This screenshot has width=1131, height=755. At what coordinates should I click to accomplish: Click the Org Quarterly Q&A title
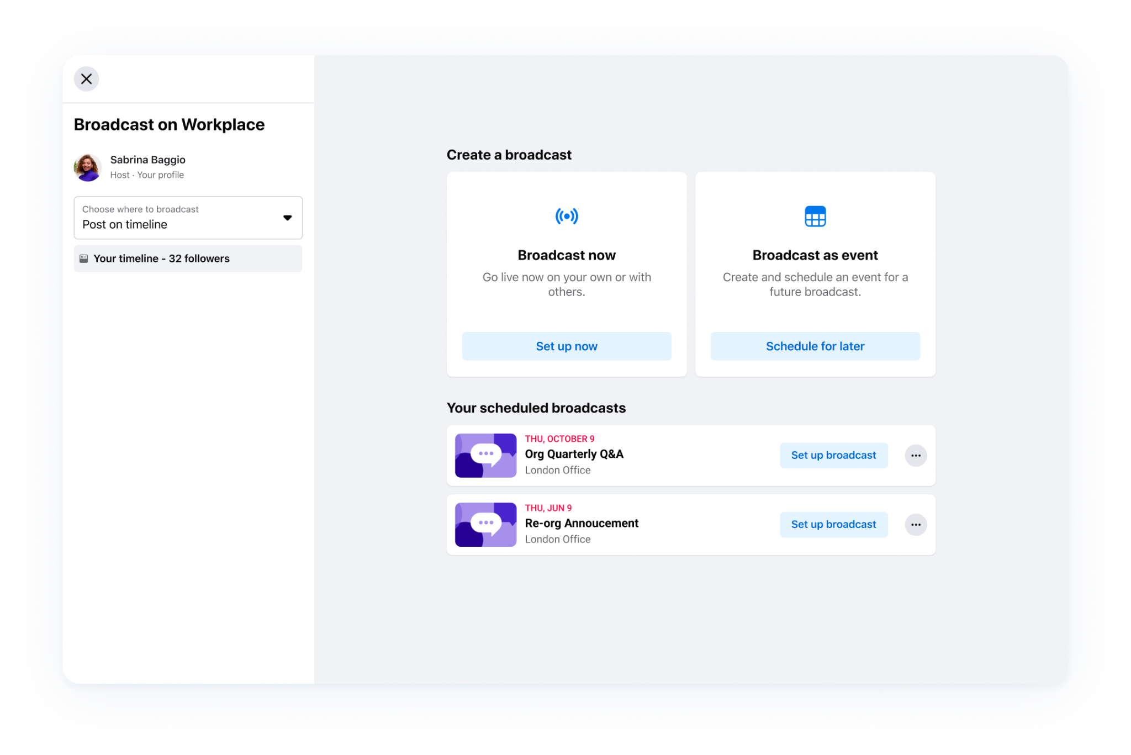pyautogui.click(x=574, y=454)
